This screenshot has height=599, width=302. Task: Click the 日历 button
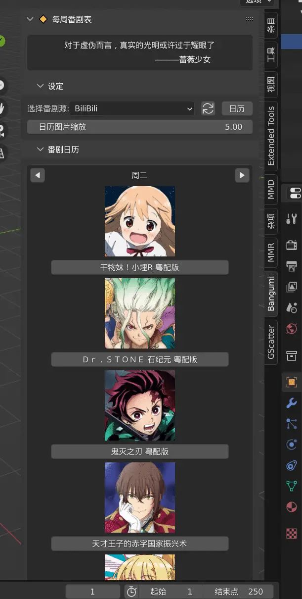click(x=237, y=108)
